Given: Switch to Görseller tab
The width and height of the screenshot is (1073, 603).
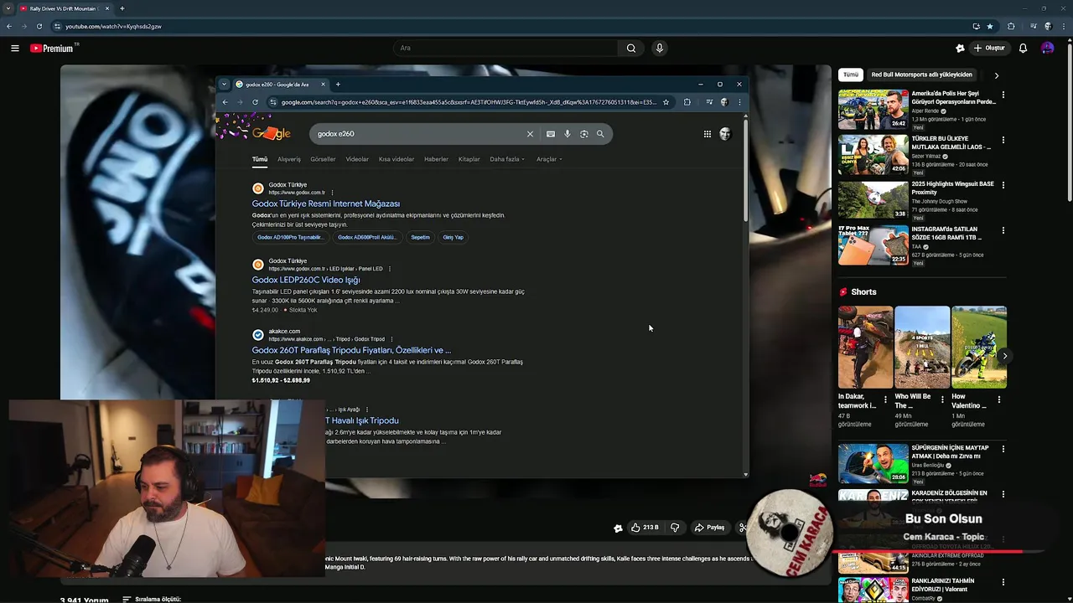Looking at the screenshot, I should (x=323, y=159).
